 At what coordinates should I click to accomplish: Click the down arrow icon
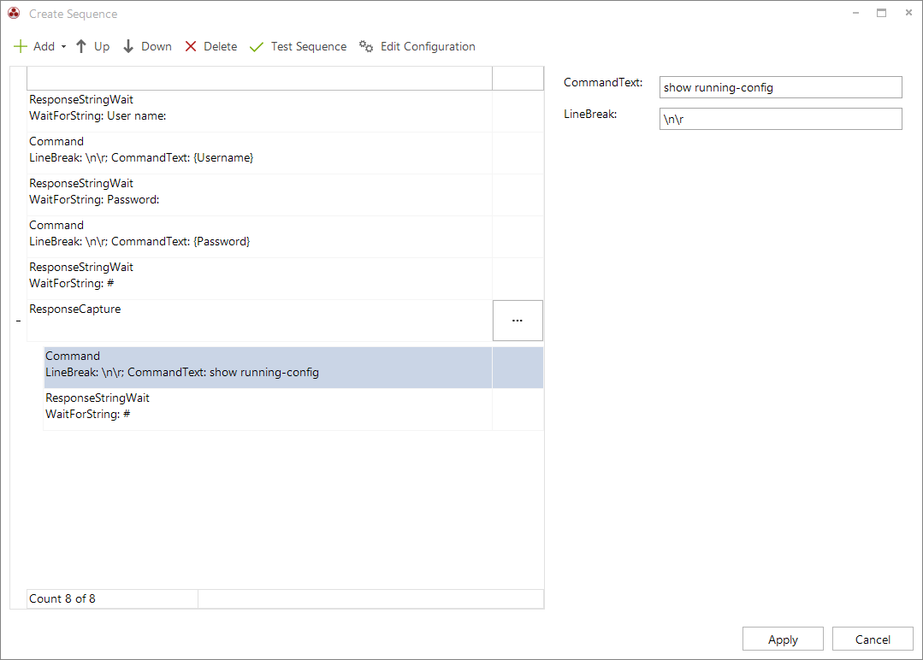128,46
